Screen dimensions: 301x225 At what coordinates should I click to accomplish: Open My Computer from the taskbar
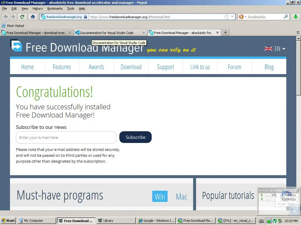tap(36, 221)
